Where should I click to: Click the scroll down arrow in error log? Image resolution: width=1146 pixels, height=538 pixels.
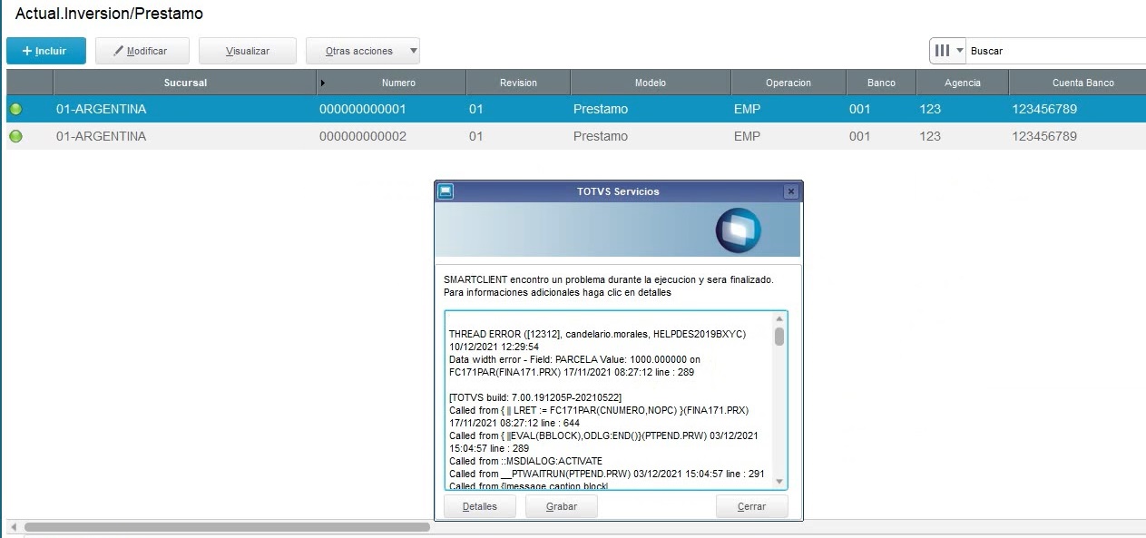coord(779,482)
